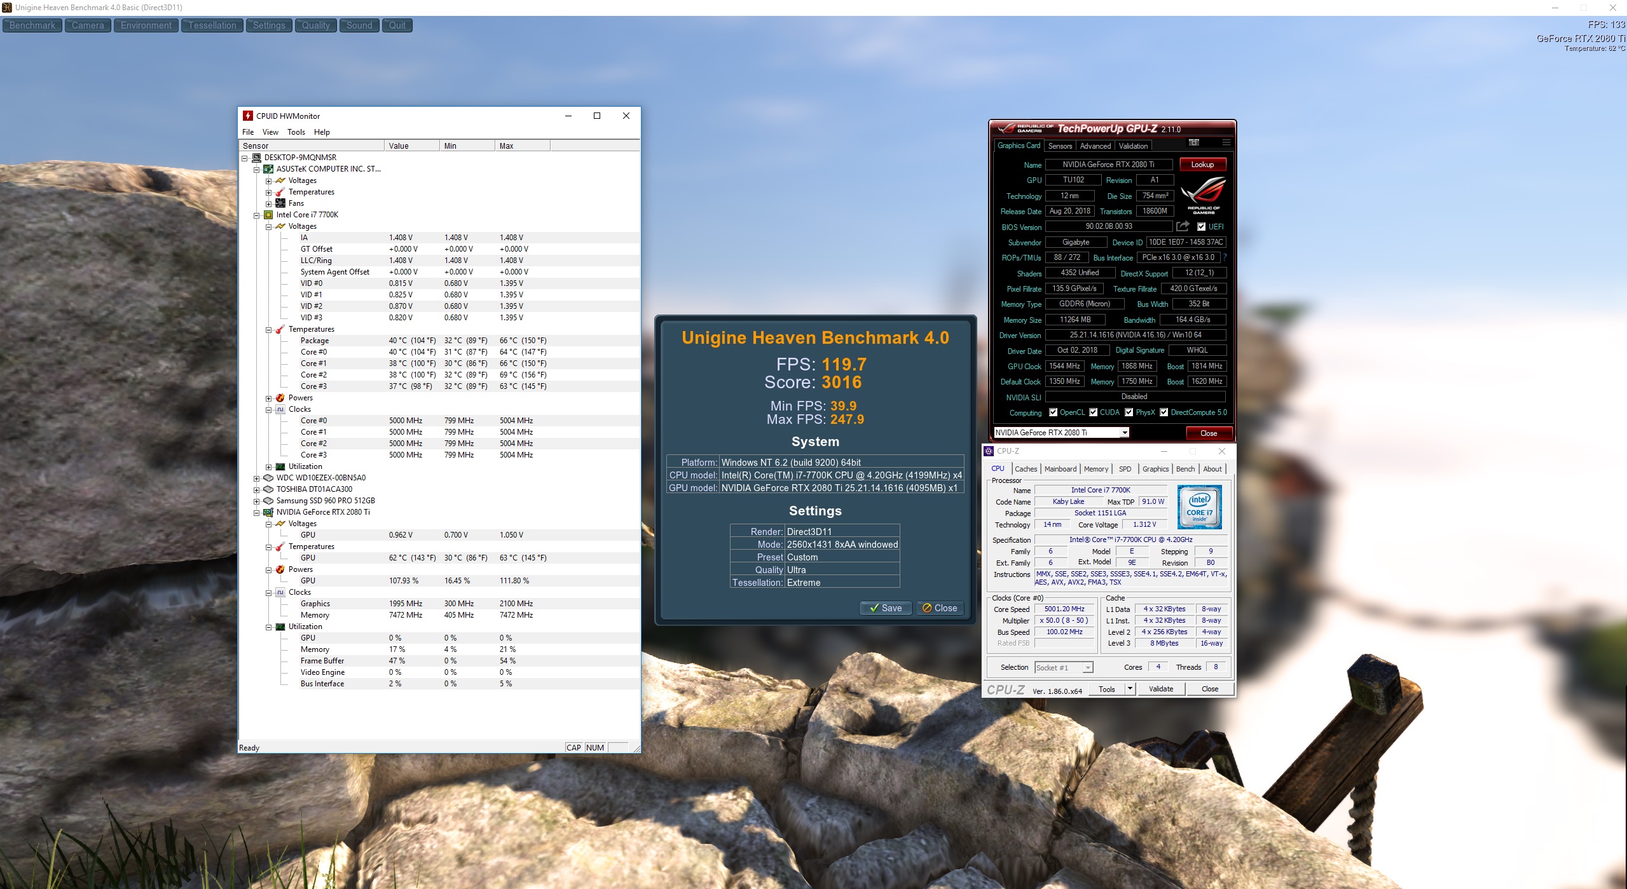Open the Tools menu in HWMonitor
1627x889 pixels.
296,132
